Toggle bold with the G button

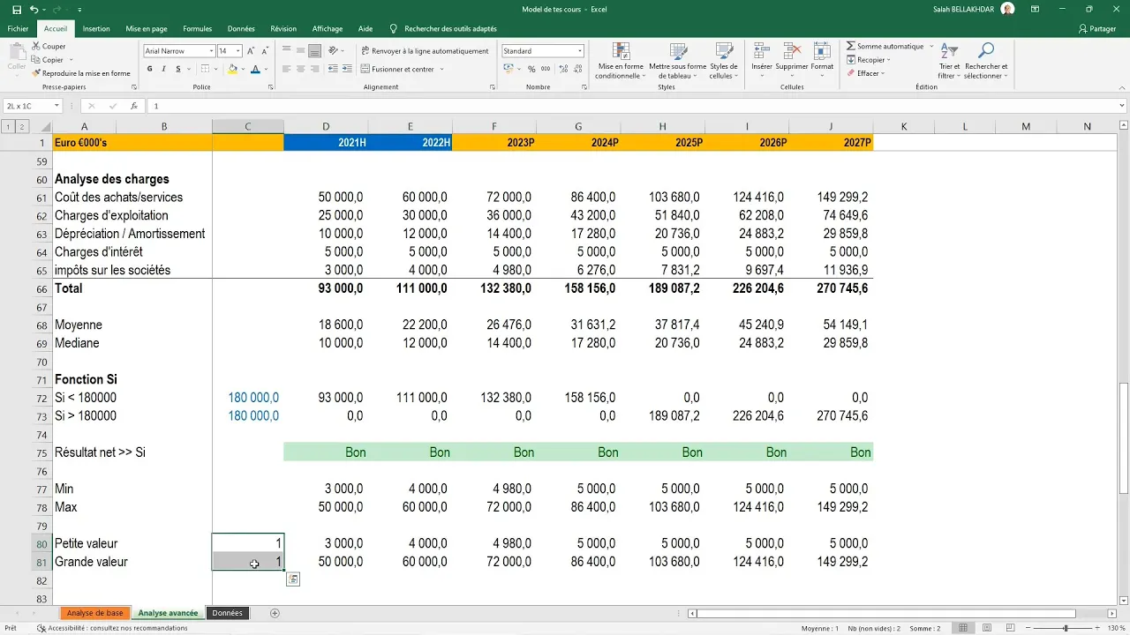pos(150,69)
